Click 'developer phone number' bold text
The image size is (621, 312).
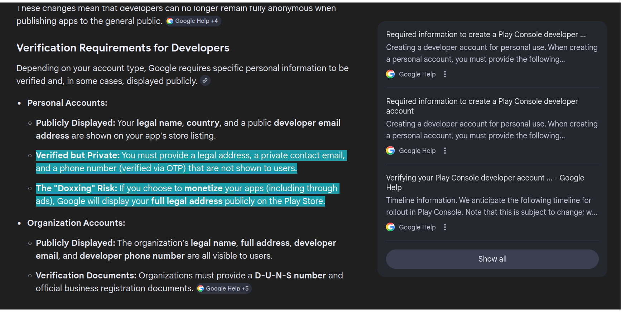[132, 256]
